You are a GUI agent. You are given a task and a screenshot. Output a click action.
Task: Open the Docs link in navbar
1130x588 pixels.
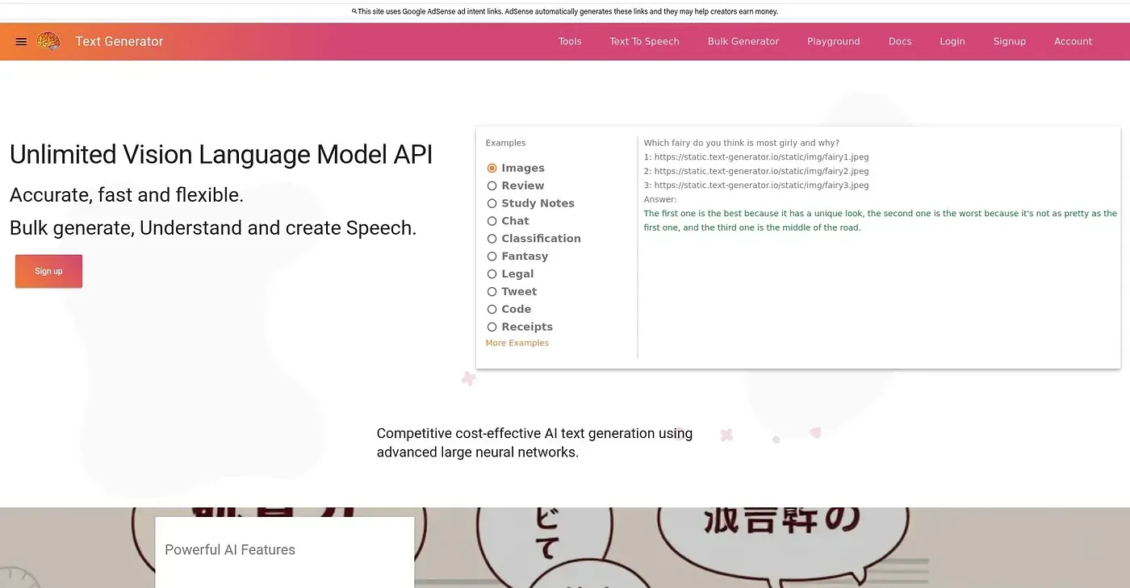900,42
